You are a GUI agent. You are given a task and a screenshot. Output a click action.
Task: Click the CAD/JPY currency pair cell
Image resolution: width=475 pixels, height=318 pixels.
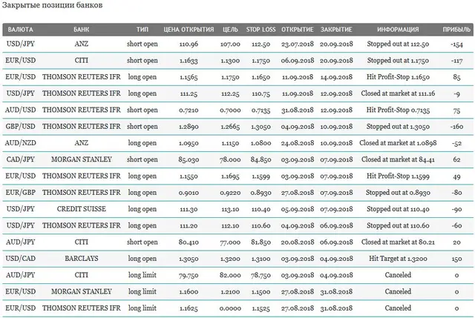pos(20,159)
